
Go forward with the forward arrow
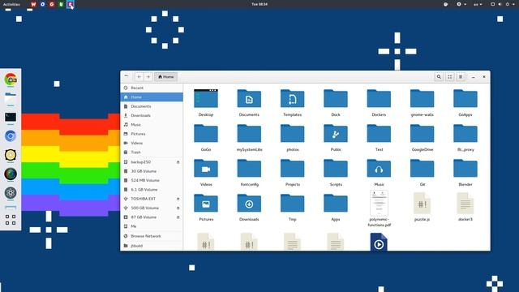point(148,77)
